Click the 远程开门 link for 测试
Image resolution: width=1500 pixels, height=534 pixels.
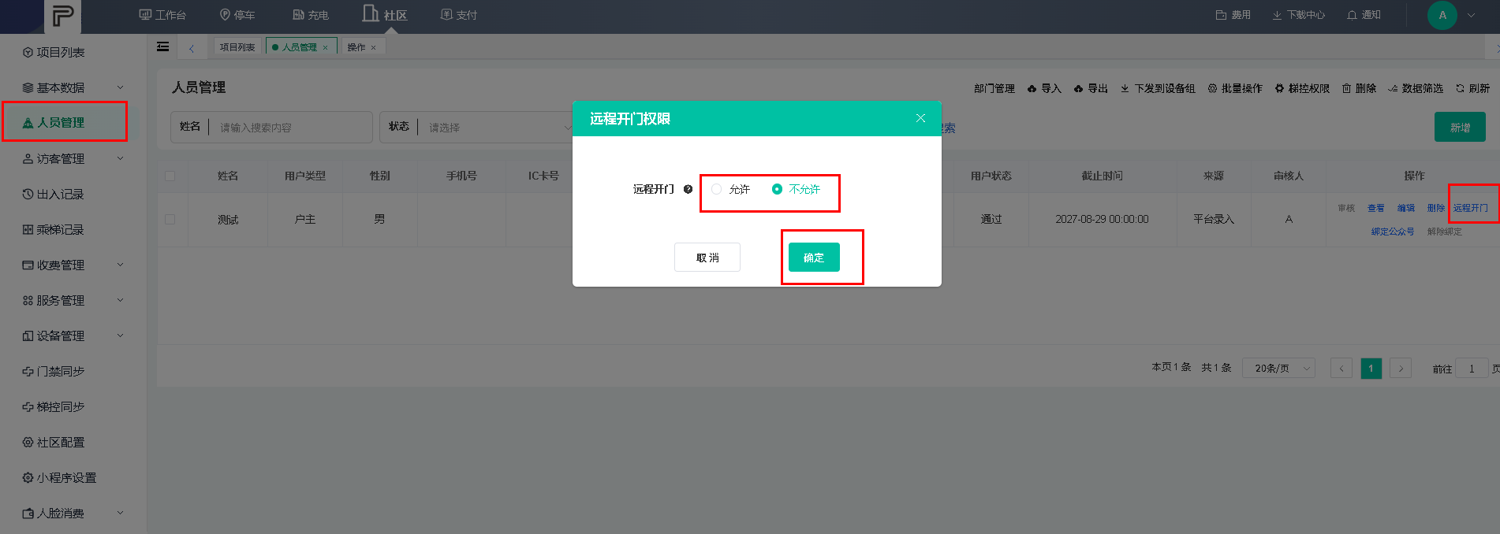1471,208
